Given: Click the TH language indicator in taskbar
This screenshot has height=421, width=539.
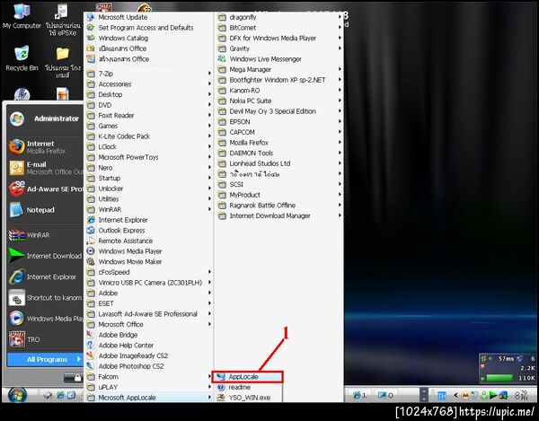Looking at the screenshot, I should 441,396.
